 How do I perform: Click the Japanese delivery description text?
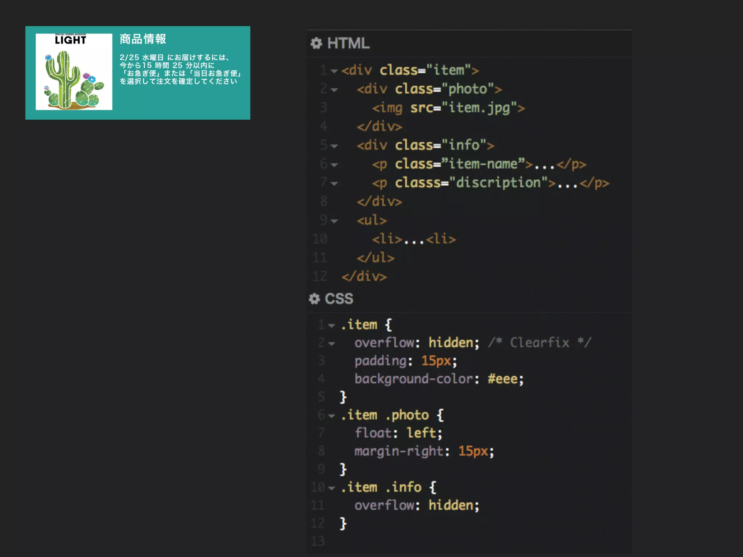(180, 69)
